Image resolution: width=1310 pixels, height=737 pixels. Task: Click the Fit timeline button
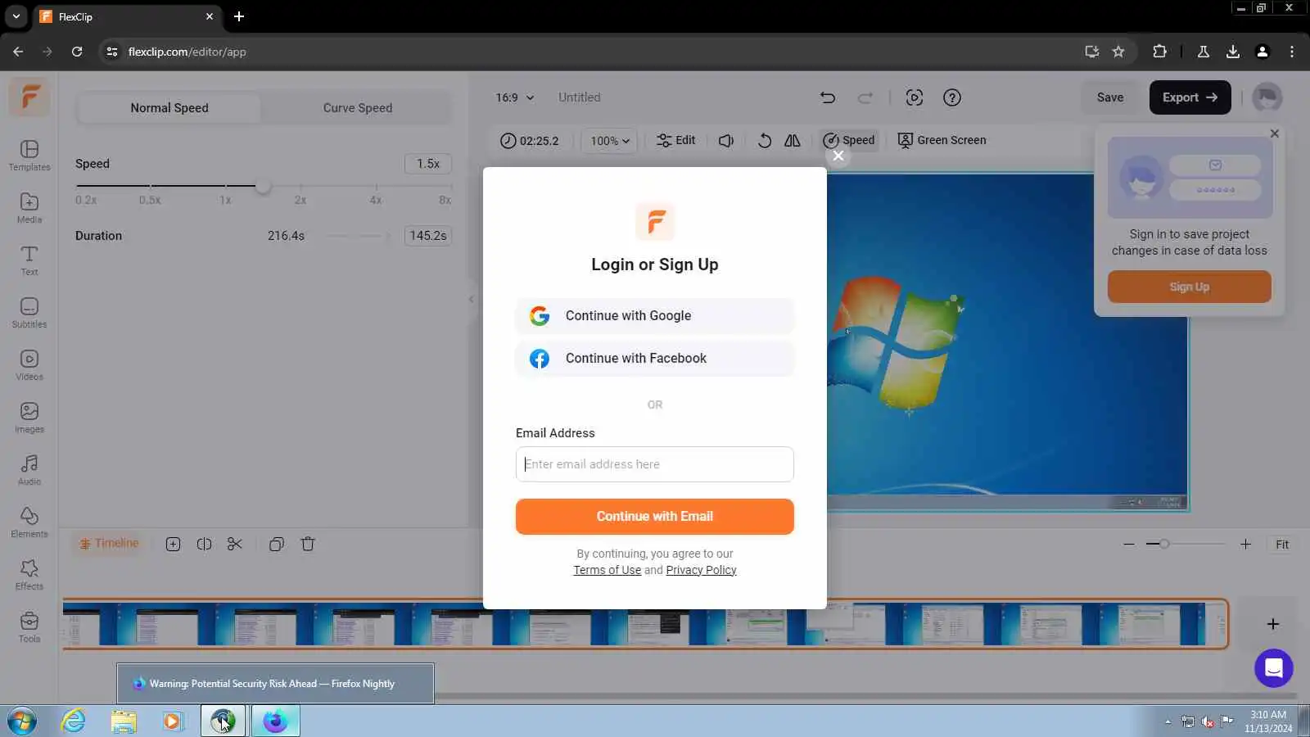(1282, 545)
